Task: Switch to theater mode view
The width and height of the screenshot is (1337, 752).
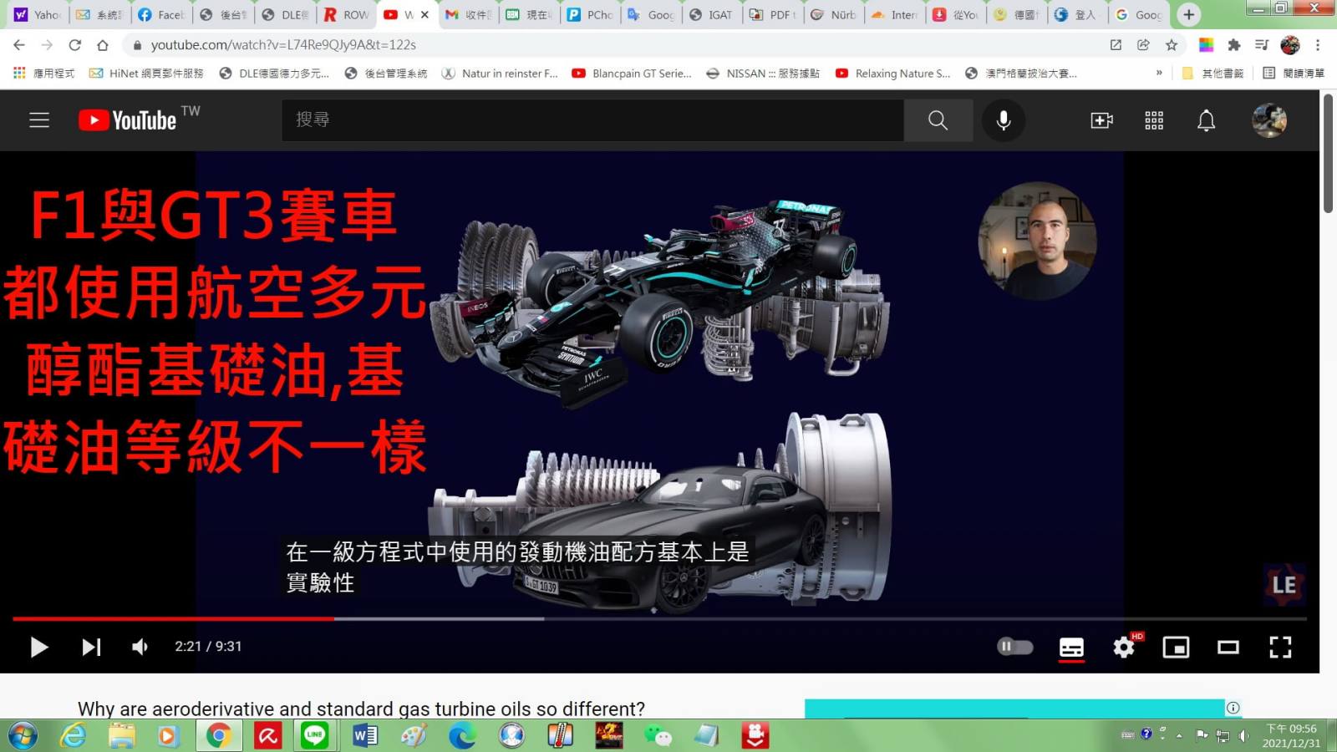Action: (x=1228, y=648)
